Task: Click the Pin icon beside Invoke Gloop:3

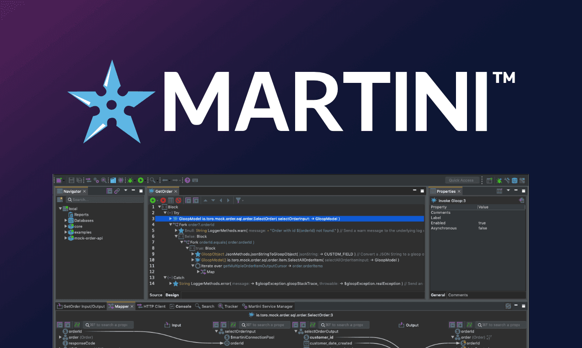Action: [x=522, y=200]
